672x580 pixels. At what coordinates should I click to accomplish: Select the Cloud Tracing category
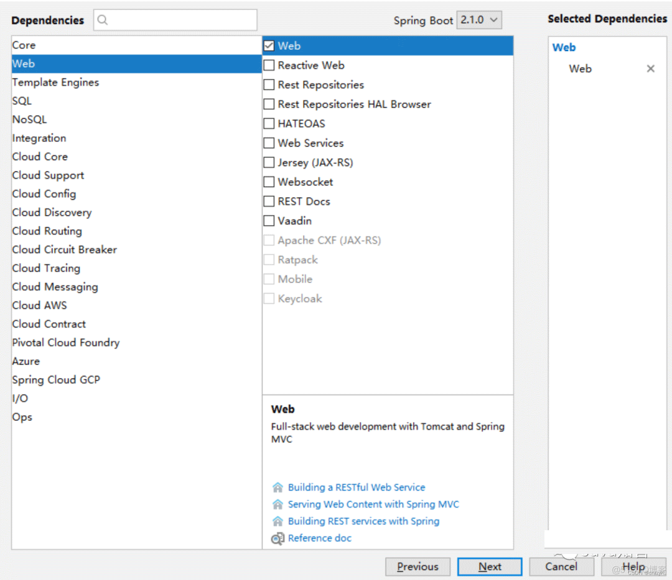tap(136, 269)
